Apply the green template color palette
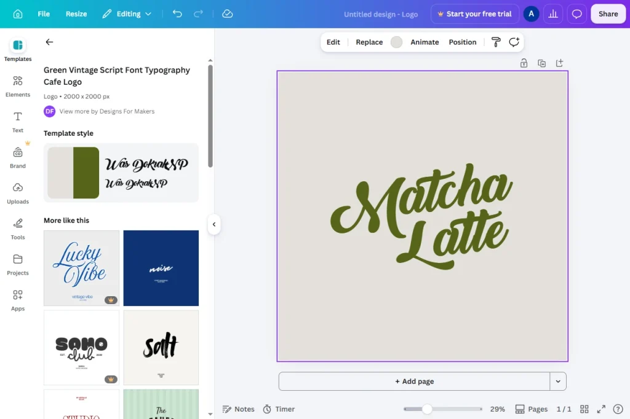 click(x=73, y=173)
